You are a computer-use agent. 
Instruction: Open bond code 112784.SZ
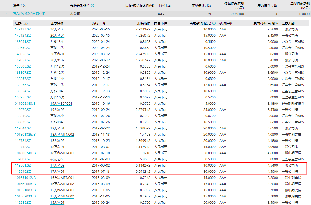pos(23,141)
